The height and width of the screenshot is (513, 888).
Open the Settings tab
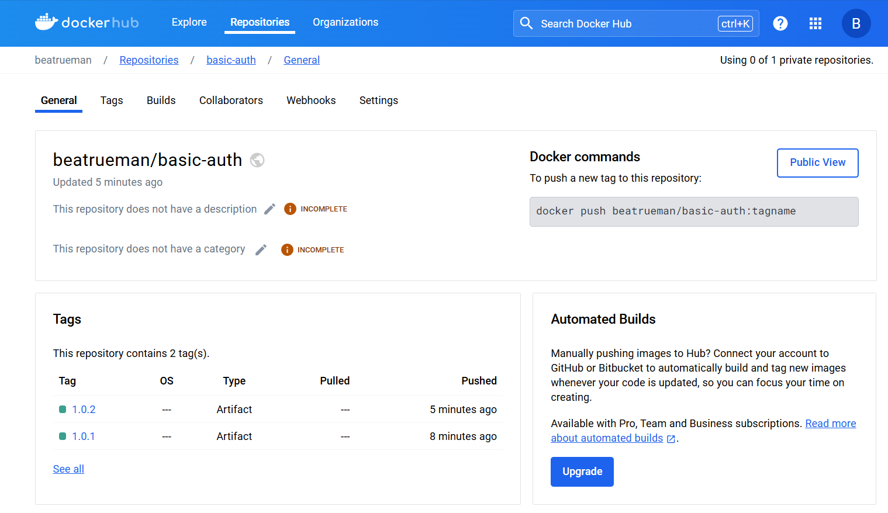pyautogui.click(x=378, y=100)
